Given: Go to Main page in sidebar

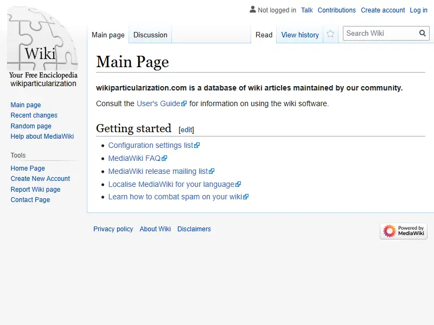Looking at the screenshot, I should point(25,105).
